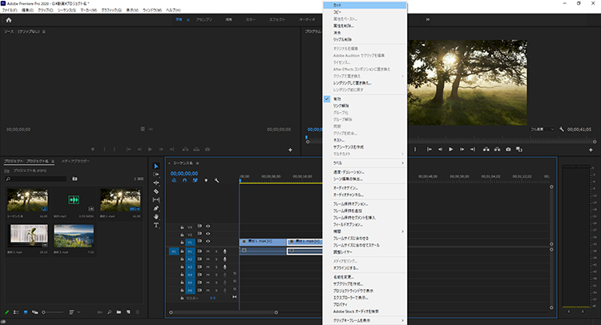
Task: Click the Home icon
Action: coord(9,20)
